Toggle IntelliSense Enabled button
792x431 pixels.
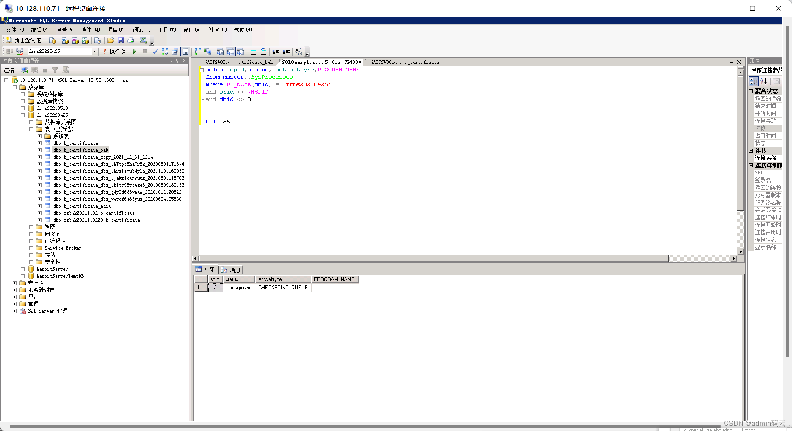pyautogui.click(x=185, y=52)
